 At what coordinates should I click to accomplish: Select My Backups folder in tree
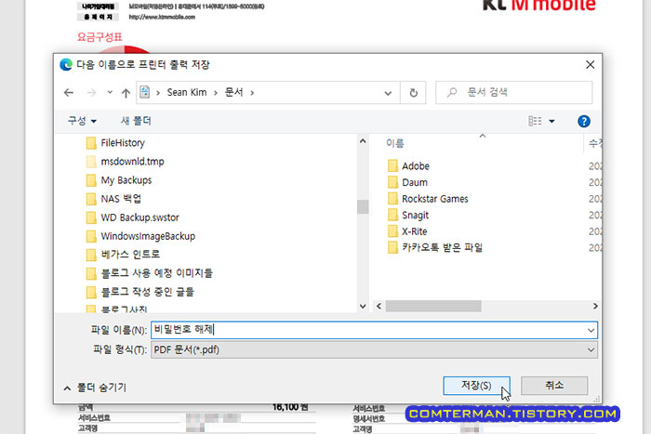click(126, 180)
